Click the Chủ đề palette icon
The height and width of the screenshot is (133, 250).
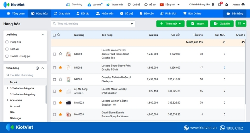[129, 5]
